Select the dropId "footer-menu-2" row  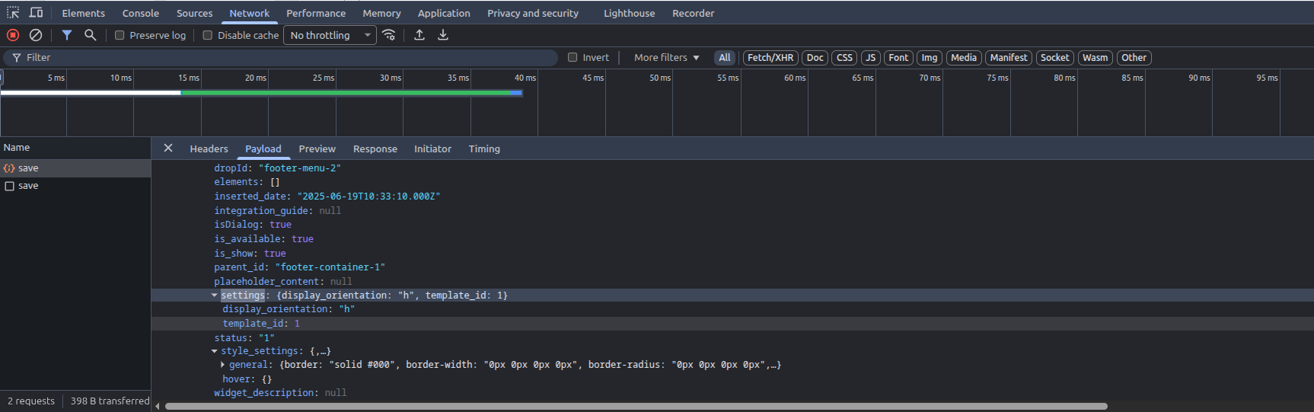click(732, 168)
